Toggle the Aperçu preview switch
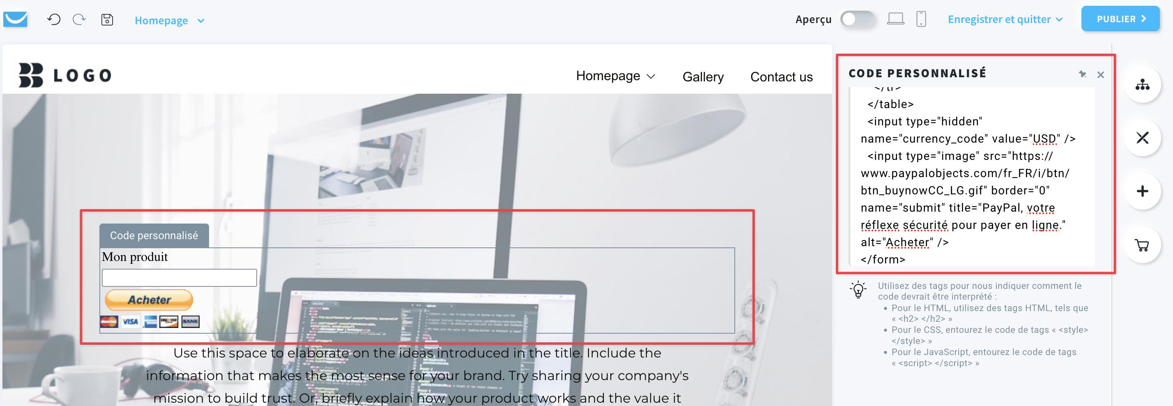1173x406 pixels. 857,19
